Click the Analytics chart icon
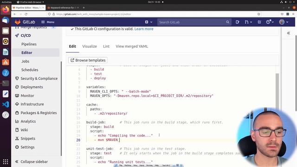This screenshot has width=297, height=167. 17,121
